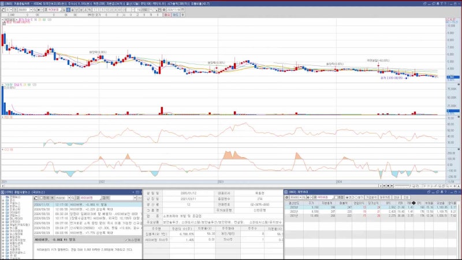Click the 년 yearly period button
Screen dimensions: 462x260
click(x=77, y=10)
